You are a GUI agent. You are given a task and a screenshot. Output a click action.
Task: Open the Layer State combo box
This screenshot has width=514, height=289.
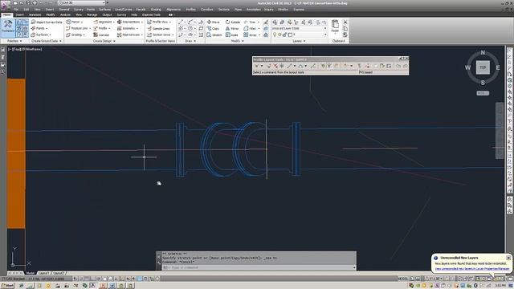click(x=299, y=29)
